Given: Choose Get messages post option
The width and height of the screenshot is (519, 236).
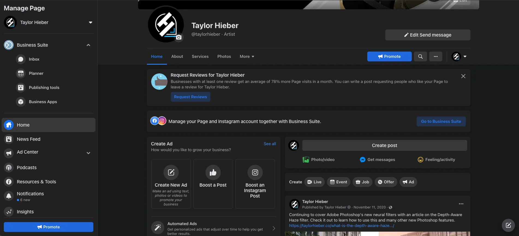Looking at the screenshot, I should tap(377, 160).
